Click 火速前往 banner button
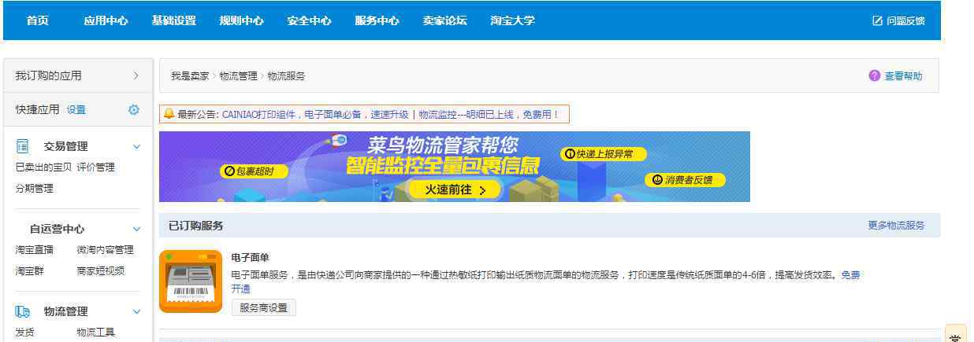Viewport: 974px width, 342px height. tap(455, 189)
